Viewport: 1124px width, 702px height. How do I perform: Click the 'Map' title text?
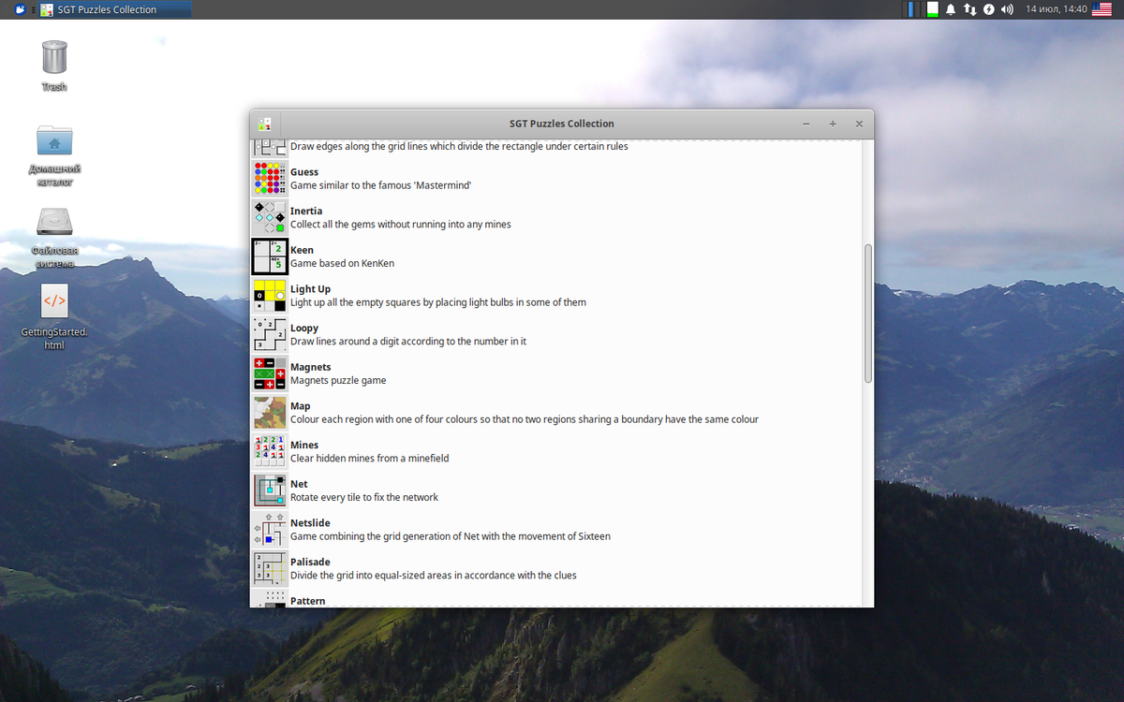(301, 406)
